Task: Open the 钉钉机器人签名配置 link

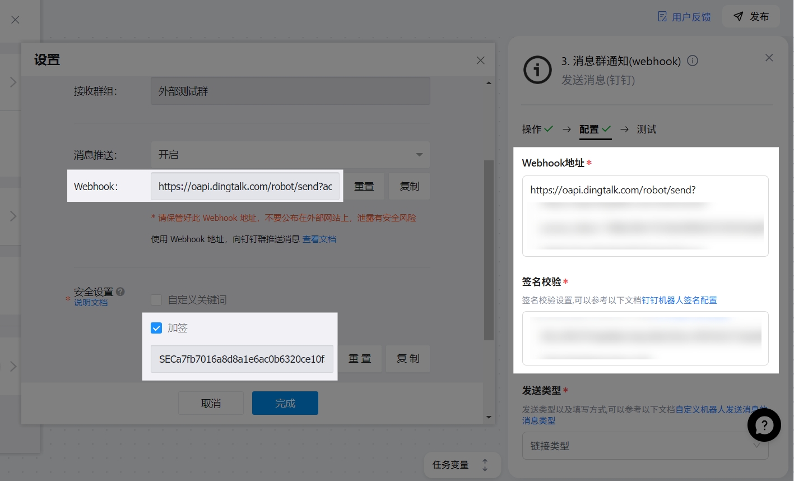Action: [679, 300]
